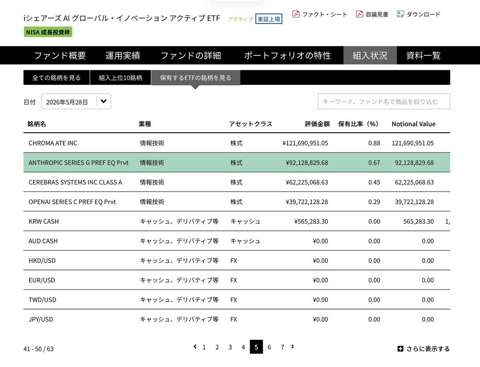Image resolution: width=480 pixels, height=367 pixels.
Task: Click さらに表示する to show more
Action: coord(428,349)
